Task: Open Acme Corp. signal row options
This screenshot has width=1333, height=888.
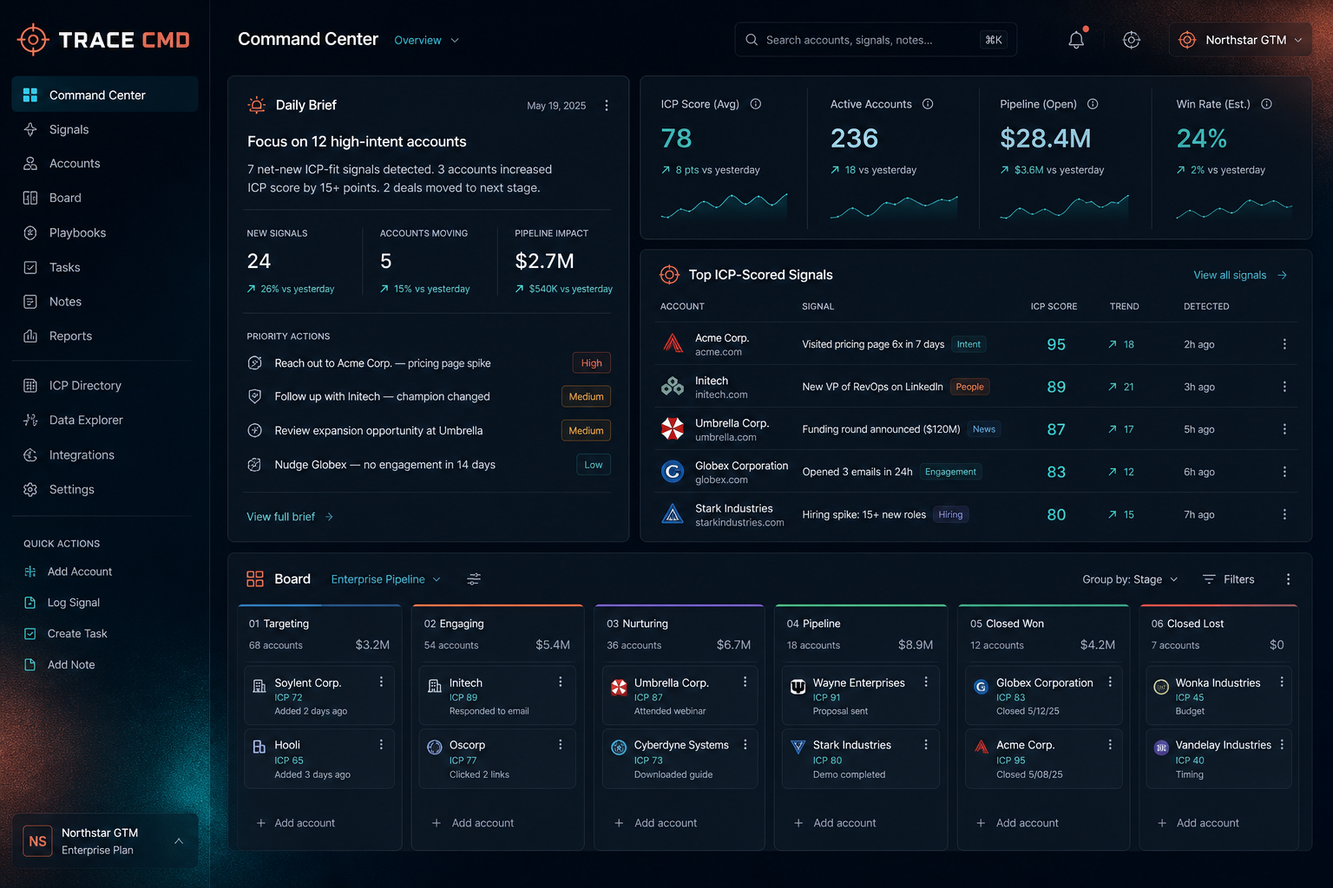Action: pyautogui.click(x=1284, y=344)
